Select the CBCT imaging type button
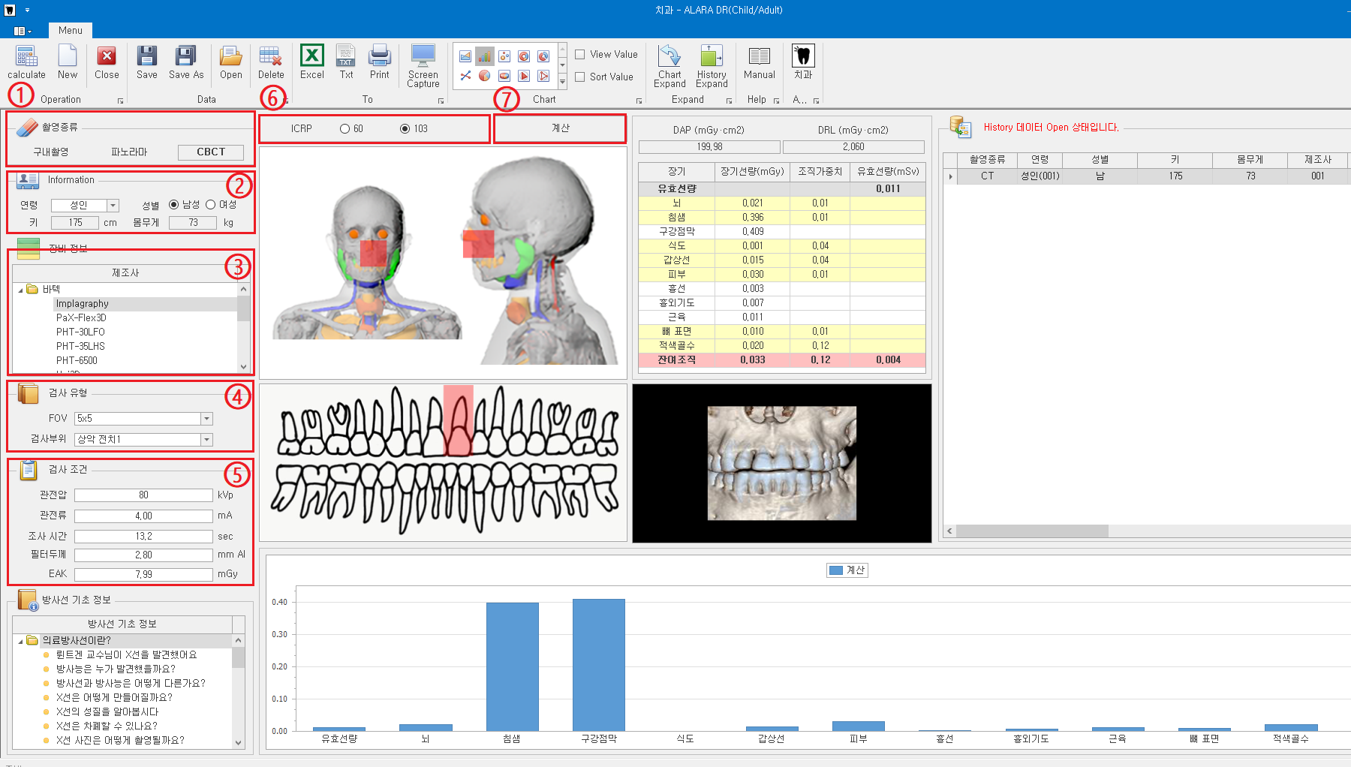The image size is (1351, 767). [x=210, y=152]
